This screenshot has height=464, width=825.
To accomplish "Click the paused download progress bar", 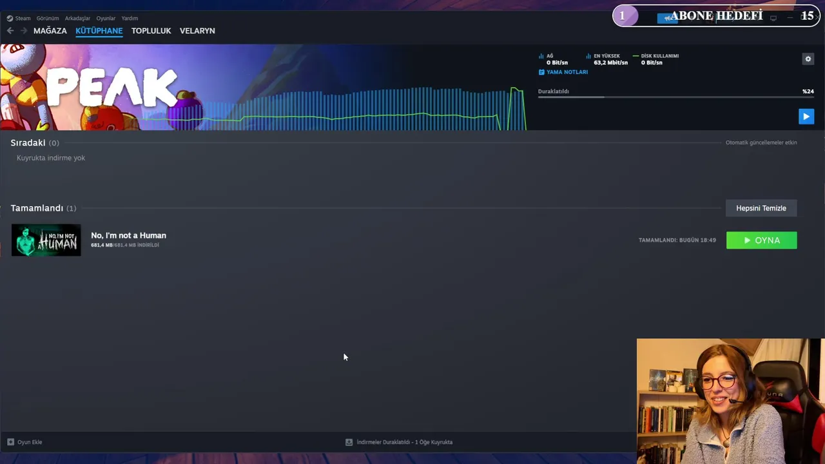I will coord(676,97).
